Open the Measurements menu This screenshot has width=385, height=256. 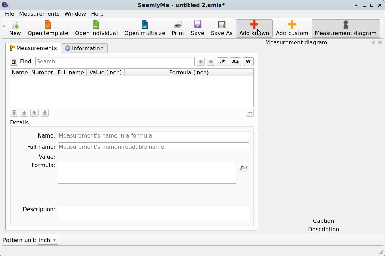coord(39,14)
